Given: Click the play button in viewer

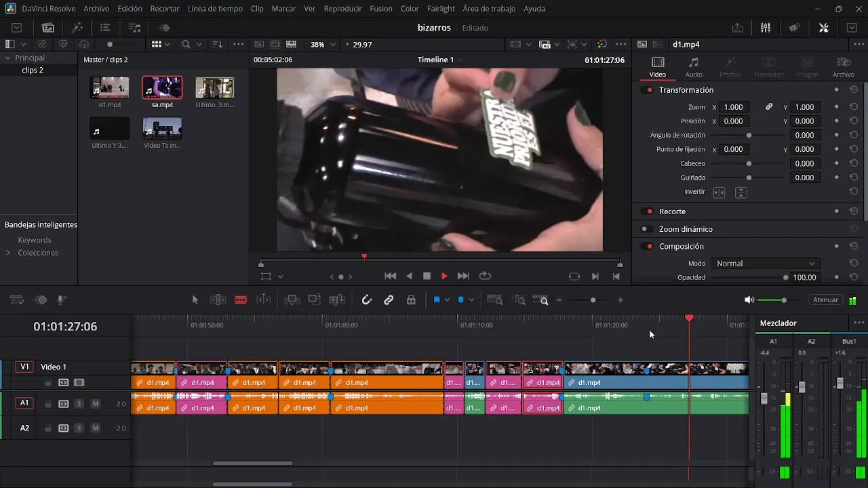Looking at the screenshot, I should (x=444, y=276).
